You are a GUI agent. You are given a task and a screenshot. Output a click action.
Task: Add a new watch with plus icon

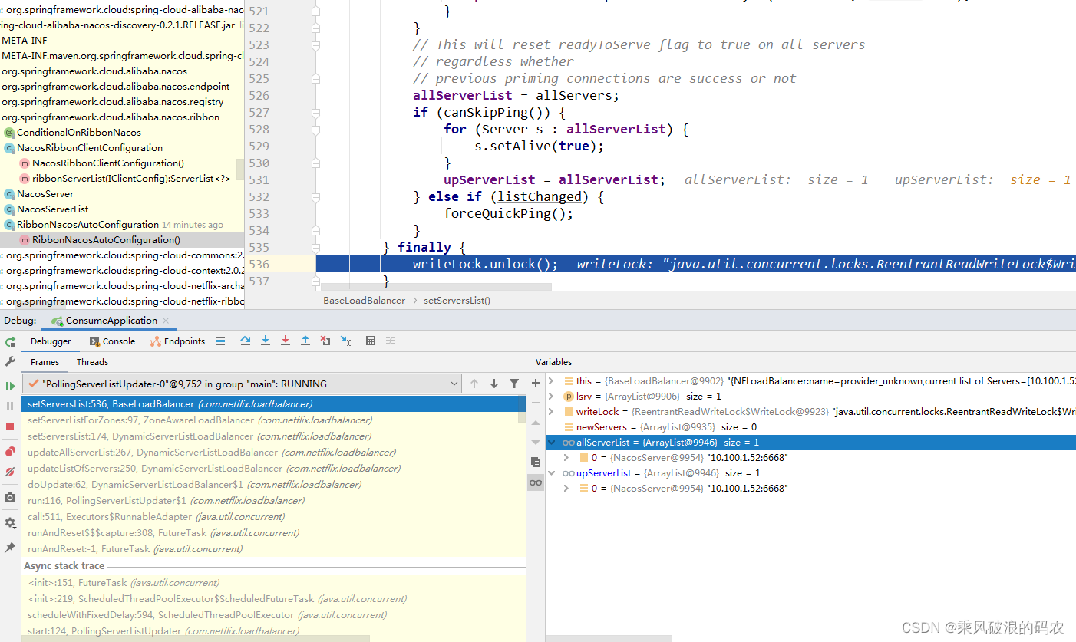(x=536, y=382)
